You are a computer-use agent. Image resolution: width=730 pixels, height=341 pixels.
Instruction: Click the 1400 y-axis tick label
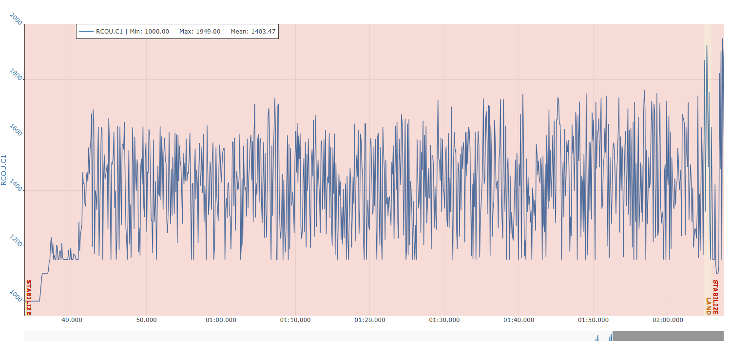(17, 184)
